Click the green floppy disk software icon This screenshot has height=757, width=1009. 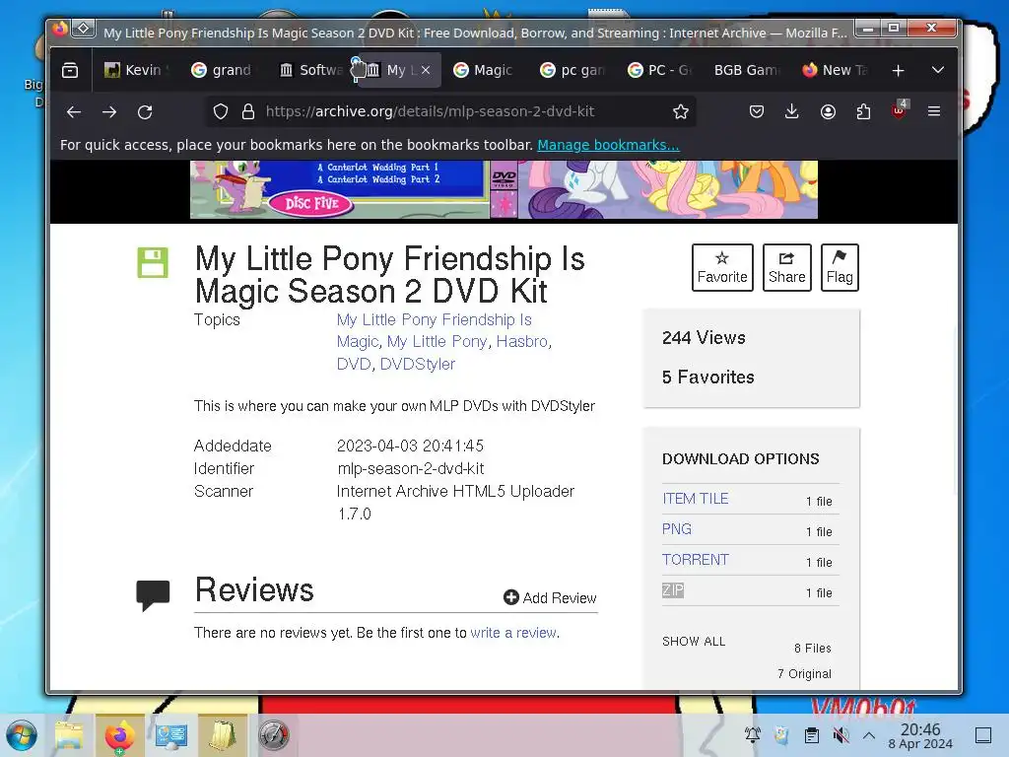coord(153,262)
